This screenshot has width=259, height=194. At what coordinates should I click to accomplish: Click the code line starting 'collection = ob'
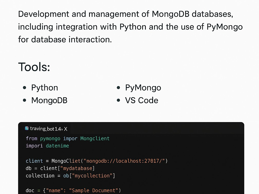70,176
